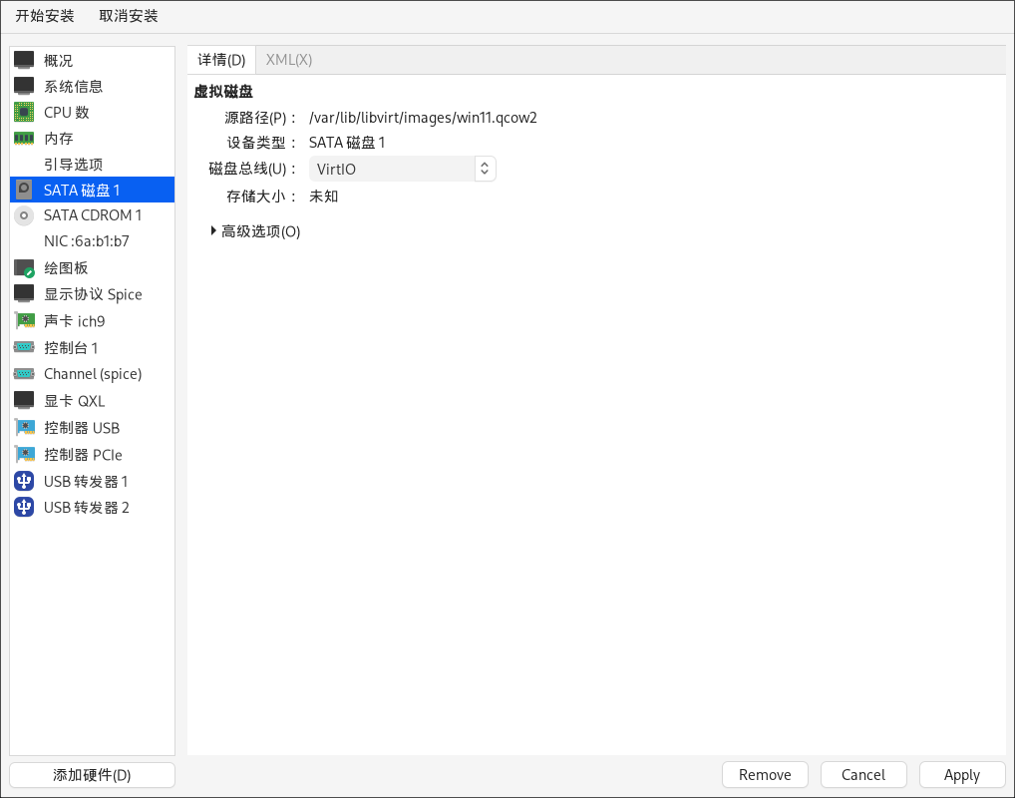Select the 概况 overview entry
The image size is (1015, 798).
click(x=60, y=60)
